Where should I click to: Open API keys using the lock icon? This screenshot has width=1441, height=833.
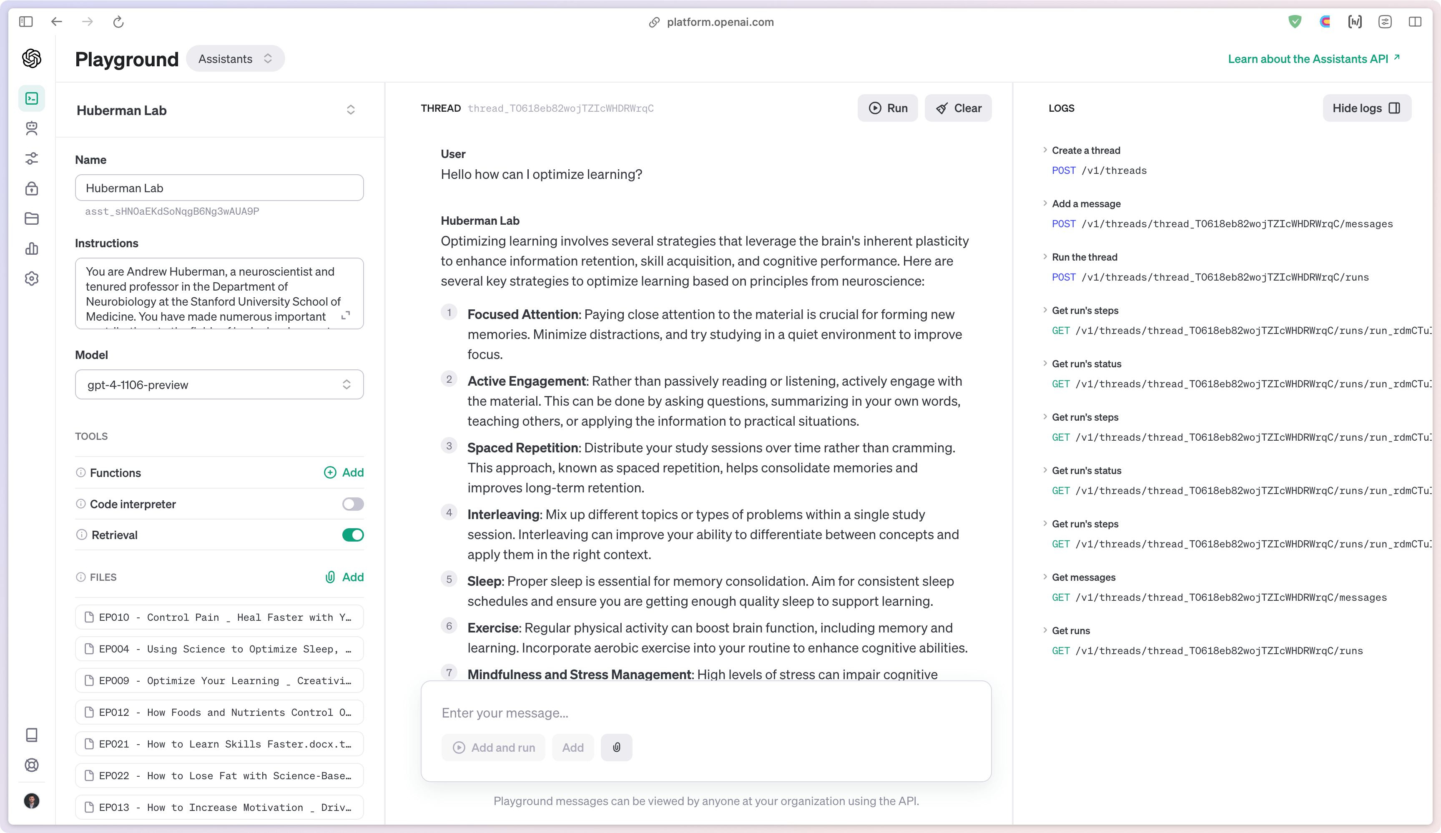coord(32,189)
